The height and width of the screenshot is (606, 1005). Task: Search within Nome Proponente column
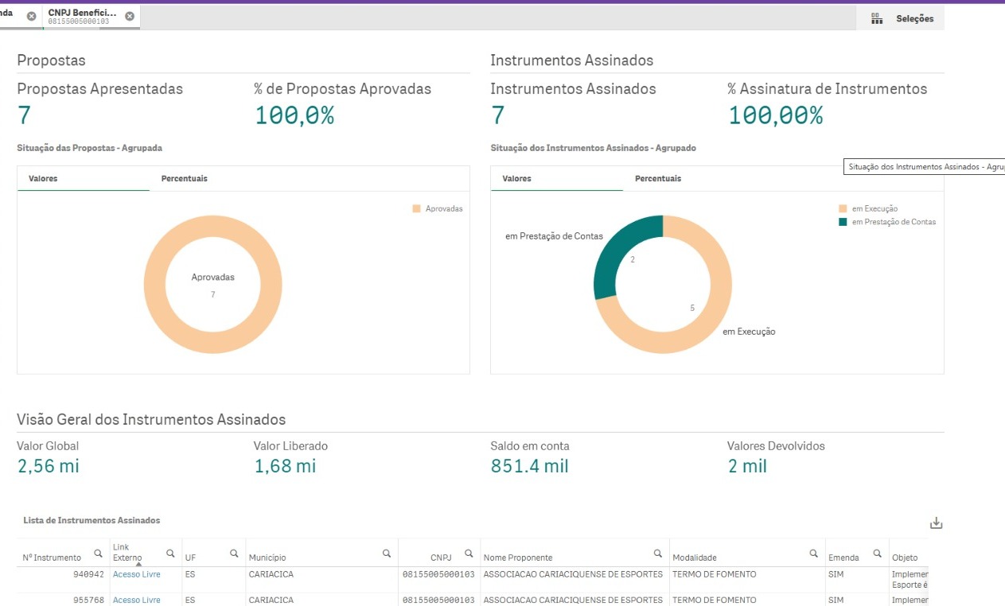[658, 554]
